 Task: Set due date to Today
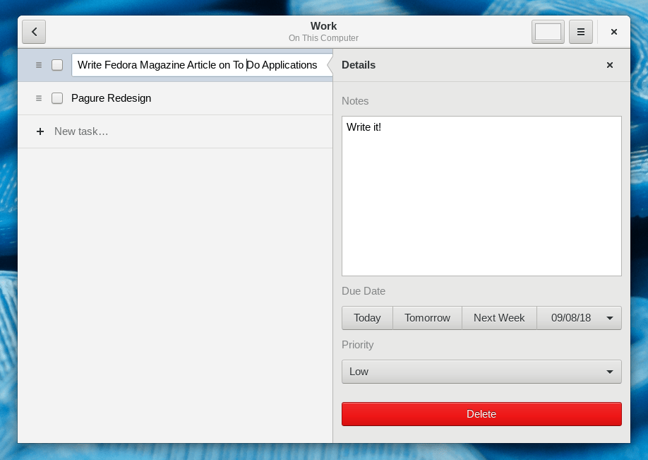point(367,318)
